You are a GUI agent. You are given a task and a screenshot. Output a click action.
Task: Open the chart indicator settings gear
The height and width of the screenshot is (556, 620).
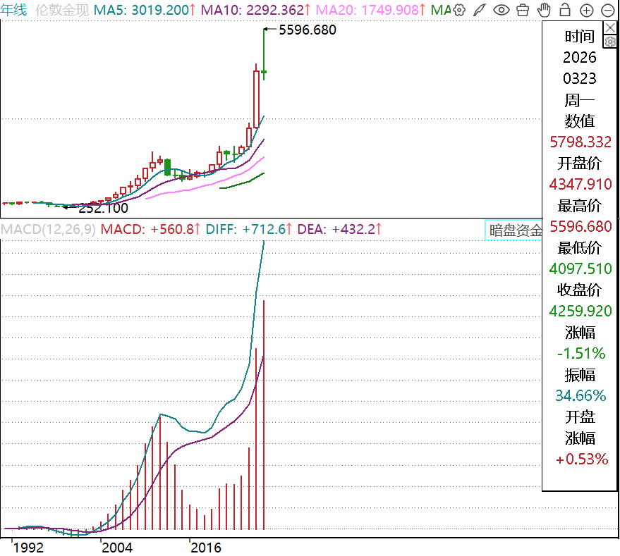click(459, 10)
